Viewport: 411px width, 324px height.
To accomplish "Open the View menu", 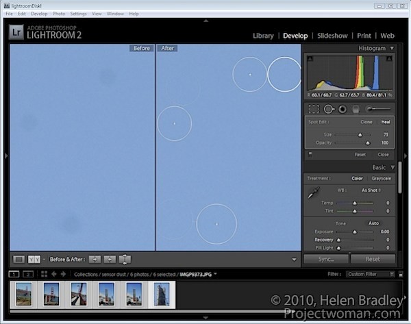I will tap(97, 14).
